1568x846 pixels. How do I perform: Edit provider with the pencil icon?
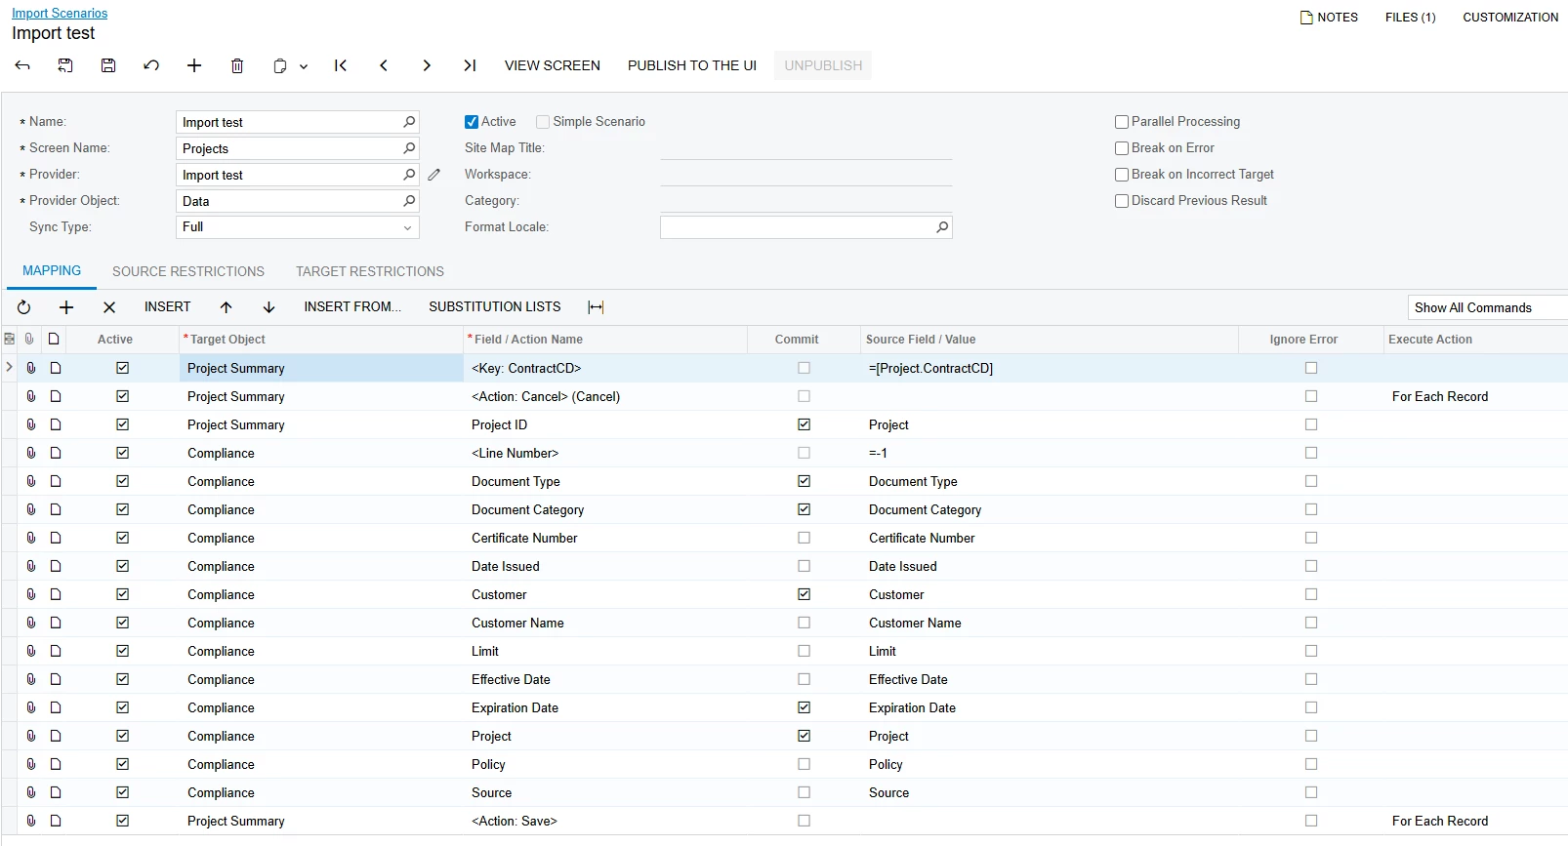coord(434,175)
